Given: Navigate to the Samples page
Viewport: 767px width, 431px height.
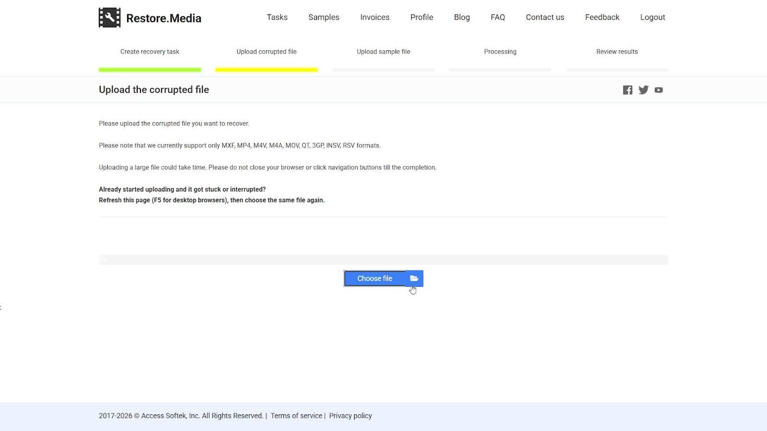Looking at the screenshot, I should [324, 17].
